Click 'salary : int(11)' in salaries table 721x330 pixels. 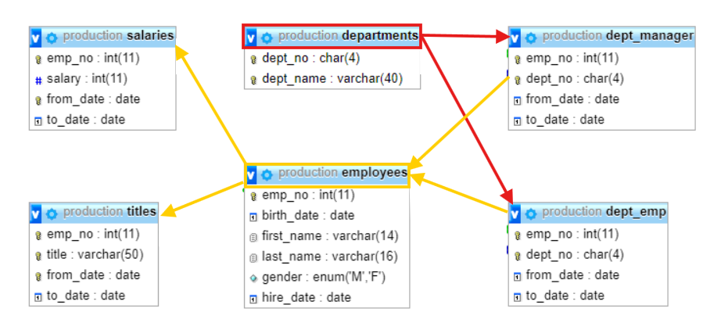87,79
